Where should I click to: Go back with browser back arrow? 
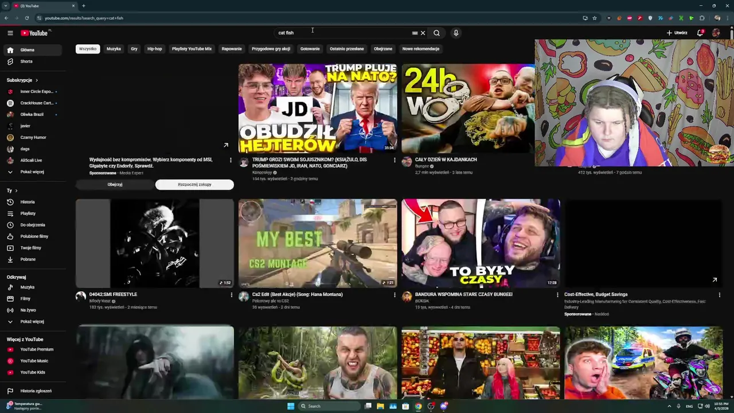click(x=6, y=18)
